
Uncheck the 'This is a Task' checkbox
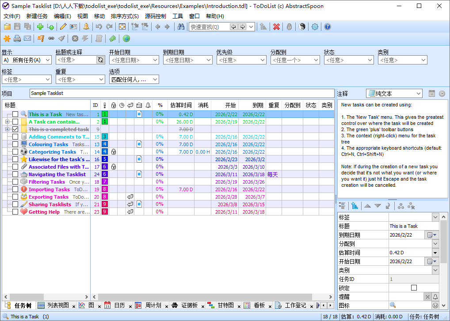pos(15,114)
